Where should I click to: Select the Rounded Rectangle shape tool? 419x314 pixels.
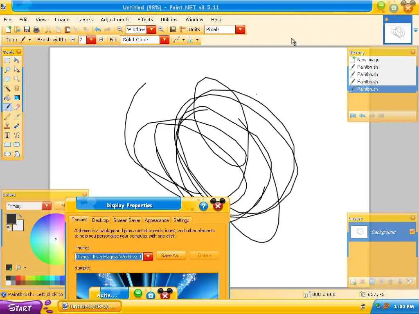pyautogui.click(x=17, y=145)
